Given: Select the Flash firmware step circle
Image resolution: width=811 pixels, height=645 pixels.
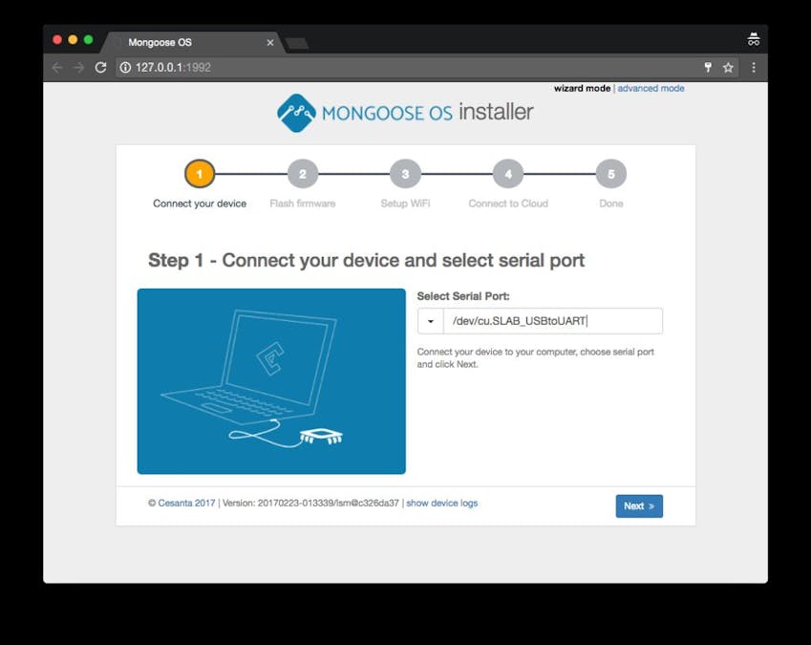Looking at the screenshot, I should coord(302,175).
